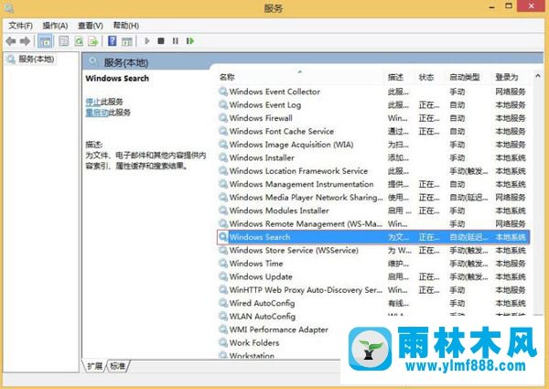Select Windows Image Acquisition (WIA) service
The width and height of the screenshot is (549, 389).
[x=373, y=145]
